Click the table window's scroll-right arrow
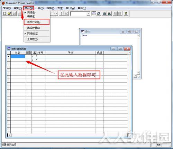The image size is (173, 149). [x=126, y=135]
